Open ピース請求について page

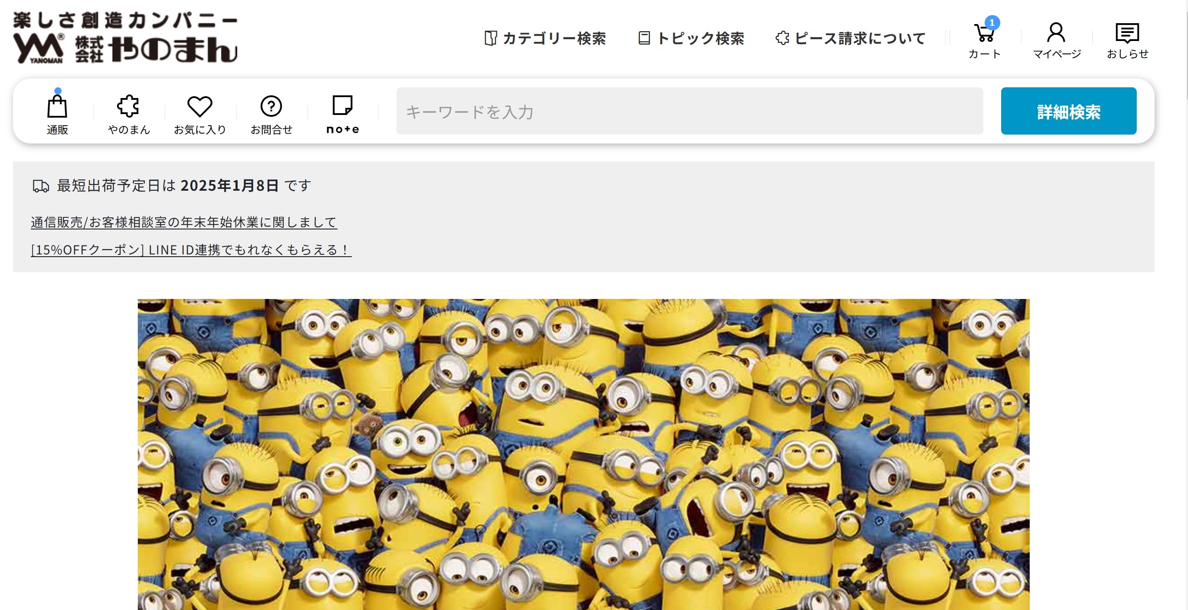850,38
